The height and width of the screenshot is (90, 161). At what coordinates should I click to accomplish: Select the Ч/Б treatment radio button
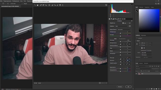click(128, 23)
